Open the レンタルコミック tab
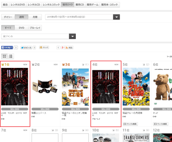 click(x=51, y=5)
